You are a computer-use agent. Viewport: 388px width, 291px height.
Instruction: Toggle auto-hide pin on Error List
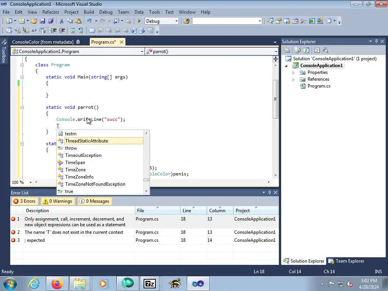click(269, 192)
